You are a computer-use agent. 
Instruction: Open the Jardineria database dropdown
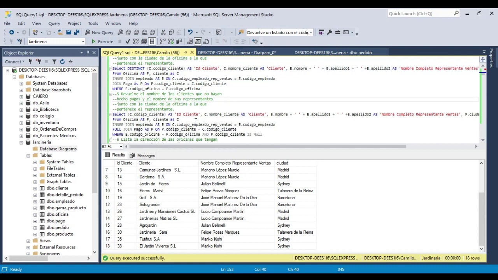click(83, 42)
